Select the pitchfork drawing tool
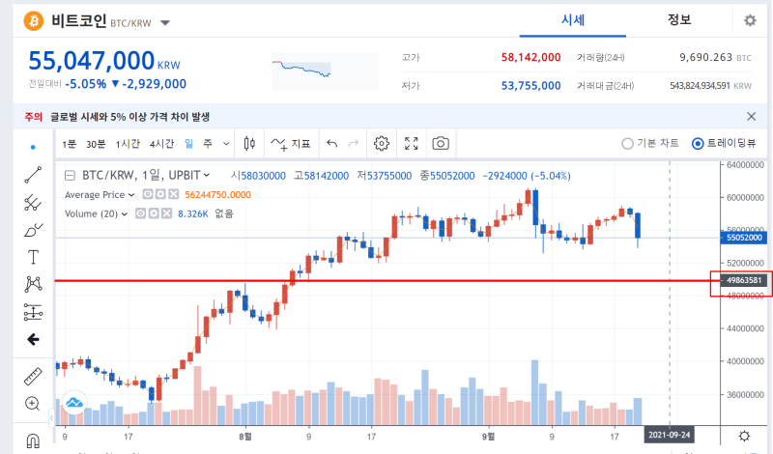This screenshot has height=454, width=773. 33,202
